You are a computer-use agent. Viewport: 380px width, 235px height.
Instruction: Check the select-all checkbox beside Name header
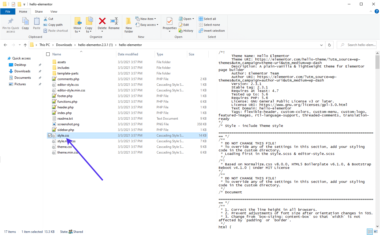(48, 54)
